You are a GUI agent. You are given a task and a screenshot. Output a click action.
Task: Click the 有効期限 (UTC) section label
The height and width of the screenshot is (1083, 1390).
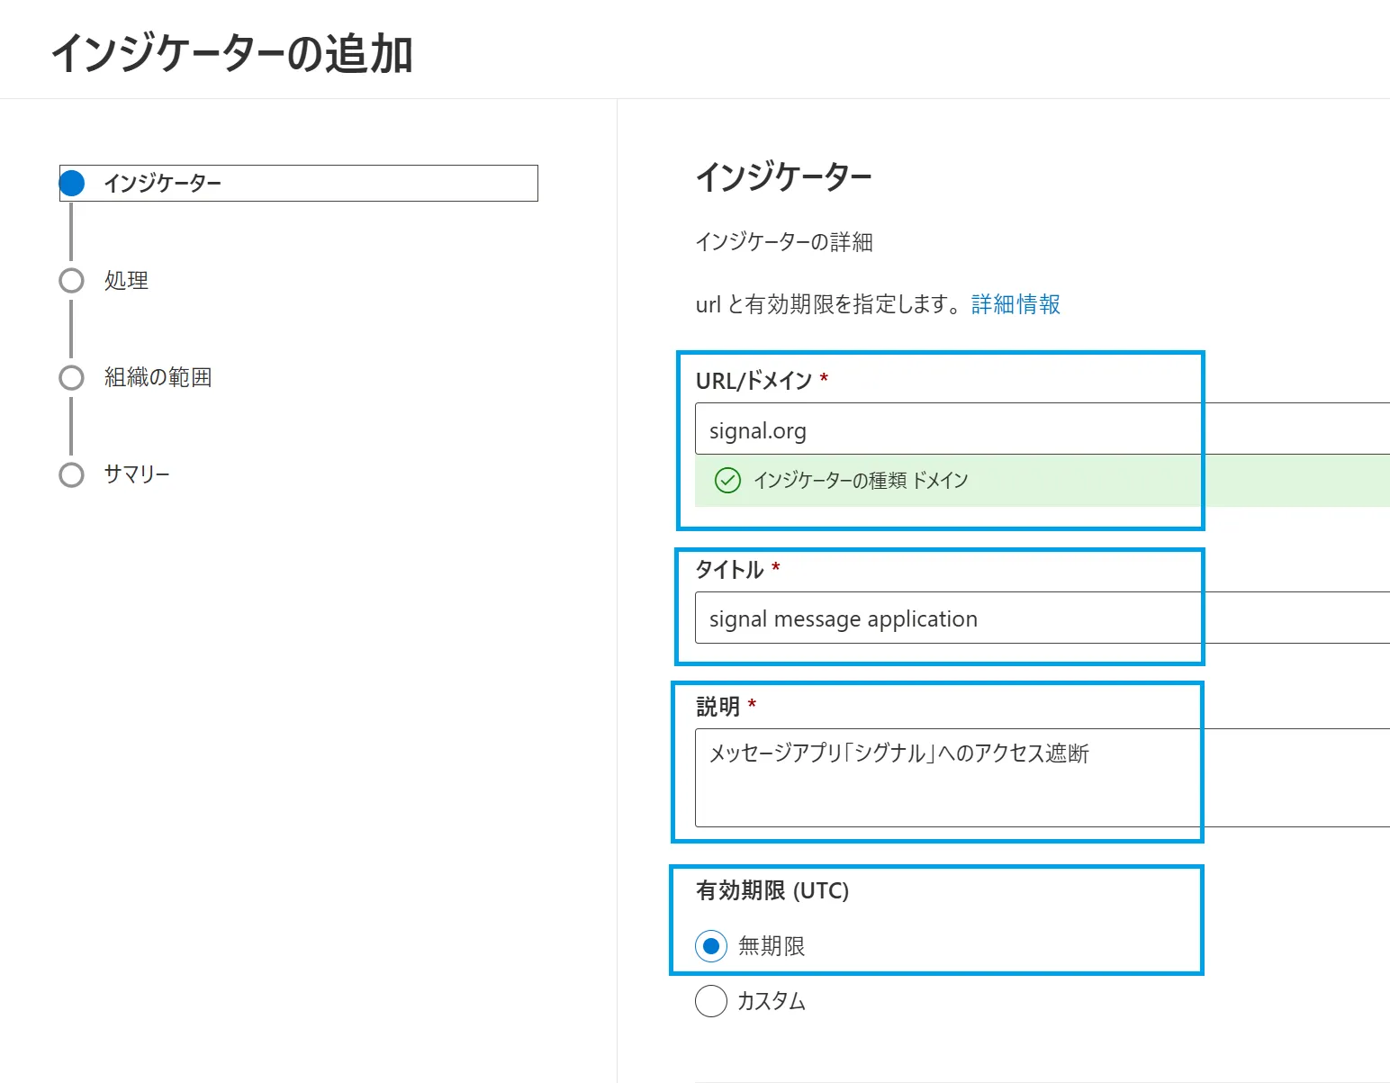772,890
